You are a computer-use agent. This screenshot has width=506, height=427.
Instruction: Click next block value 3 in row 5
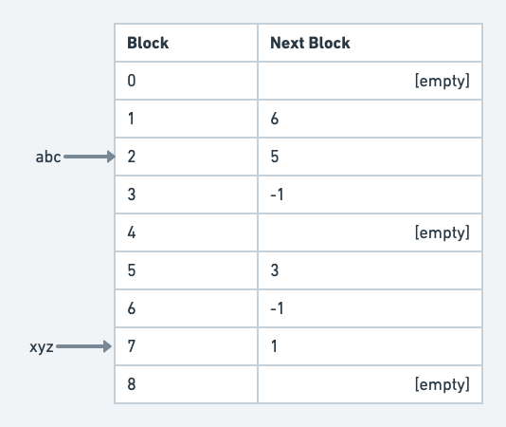[275, 270]
